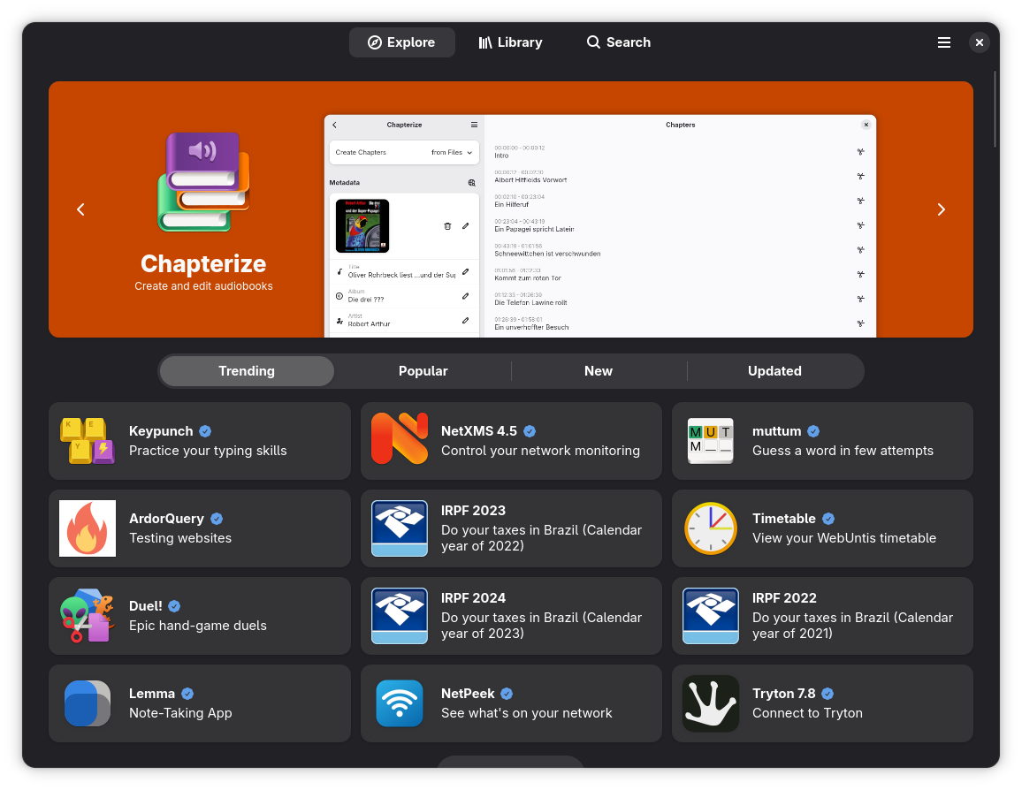Screen dimensions: 1022x790
Task: Click 'View your WebUntis timetable' text
Action: pyautogui.click(x=844, y=538)
